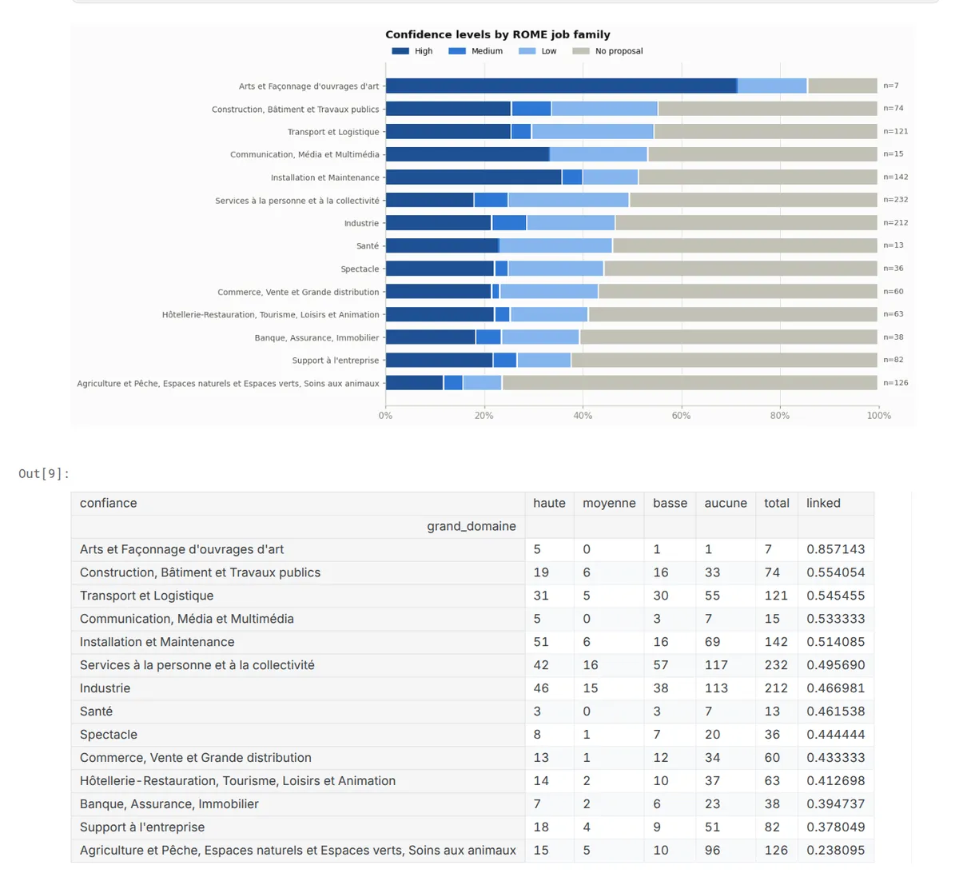Click the High legend color swatch
Viewport: 959px width, 881px height.
400,51
